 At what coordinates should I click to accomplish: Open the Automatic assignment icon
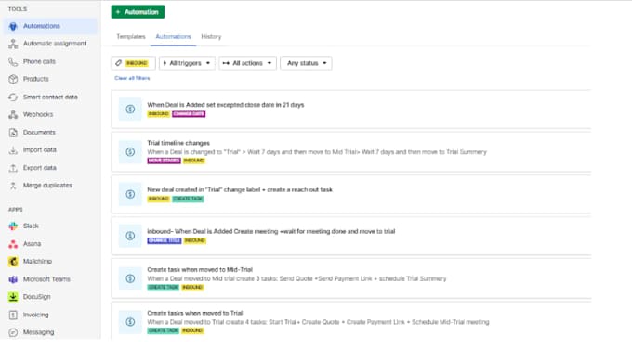pyautogui.click(x=13, y=44)
